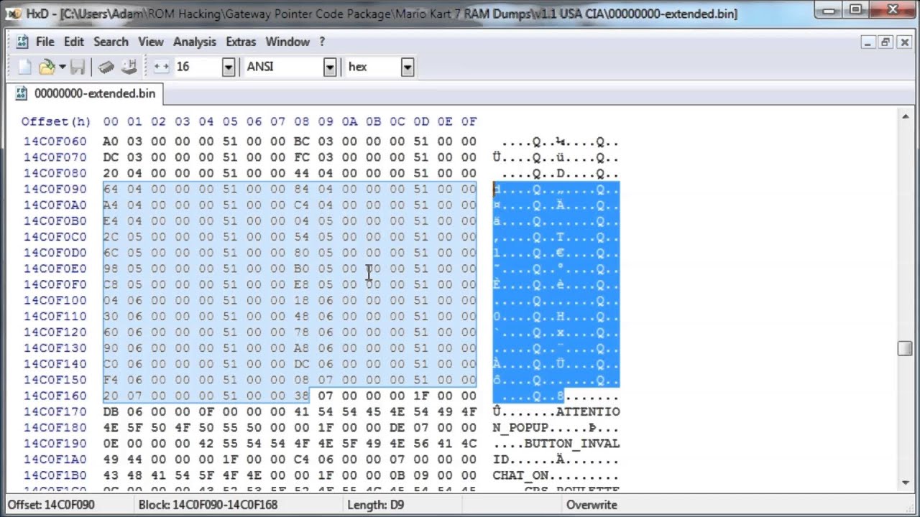This screenshot has width=920, height=517.
Task: Open the Window menu
Action: [x=287, y=42]
